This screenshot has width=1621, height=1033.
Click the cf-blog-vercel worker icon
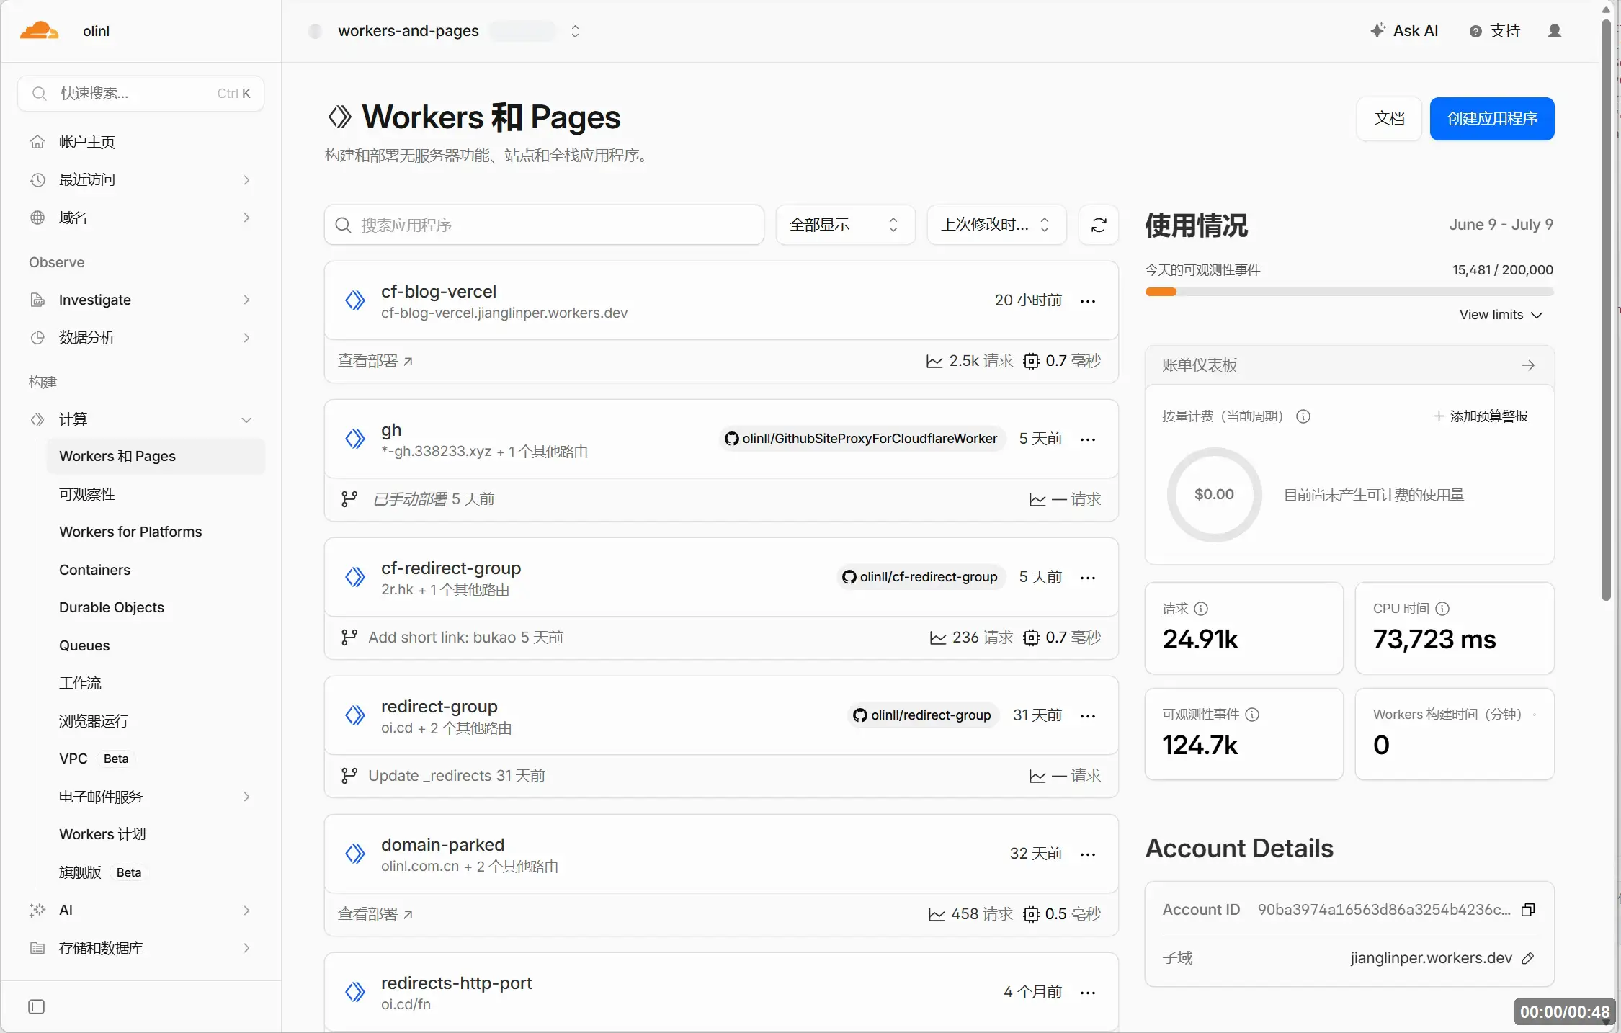(x=354, y=301)
